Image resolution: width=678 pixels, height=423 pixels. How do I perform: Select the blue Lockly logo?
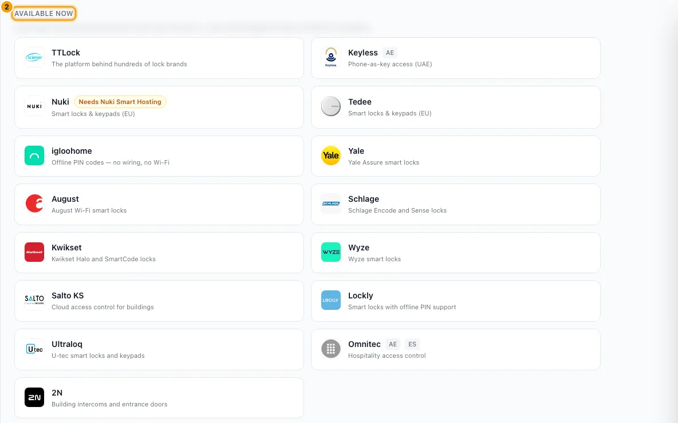[331, 301]
